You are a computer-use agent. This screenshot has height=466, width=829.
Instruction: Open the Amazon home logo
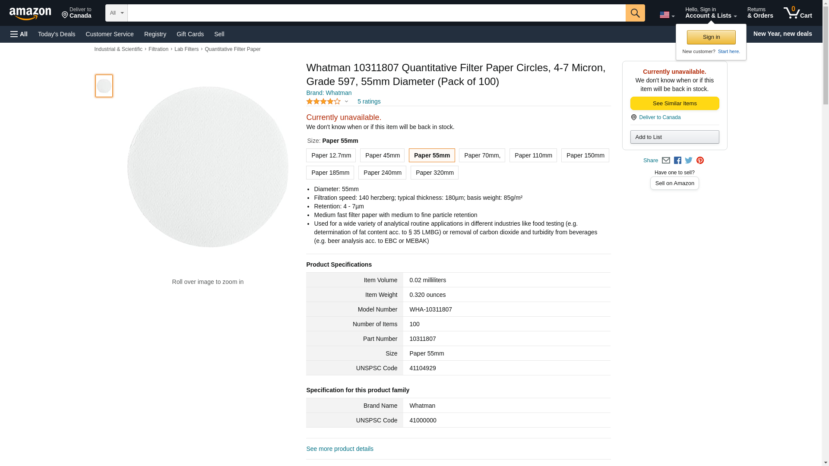(x=30, y=13)
